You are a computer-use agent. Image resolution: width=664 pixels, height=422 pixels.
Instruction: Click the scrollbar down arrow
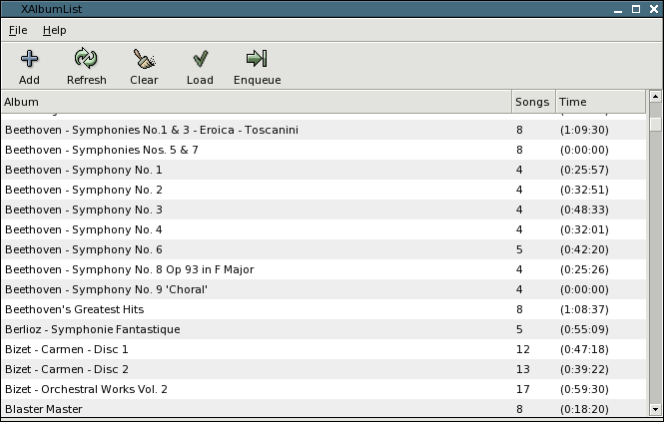point(655,409)
